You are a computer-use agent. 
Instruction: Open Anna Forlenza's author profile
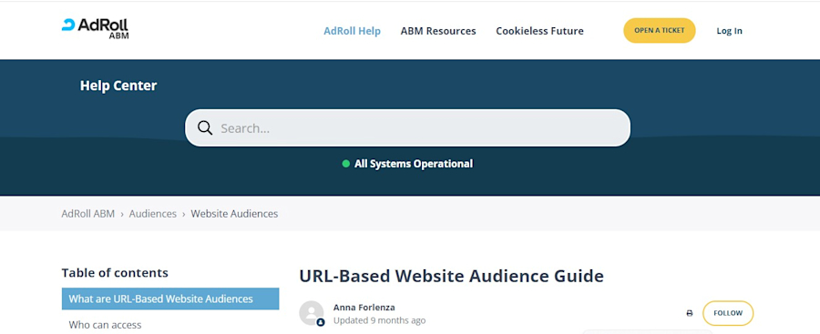[x=364, y=308]
